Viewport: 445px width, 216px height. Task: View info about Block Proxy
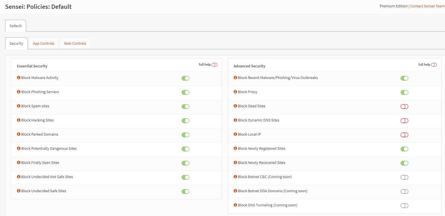(x=235, y=92)
